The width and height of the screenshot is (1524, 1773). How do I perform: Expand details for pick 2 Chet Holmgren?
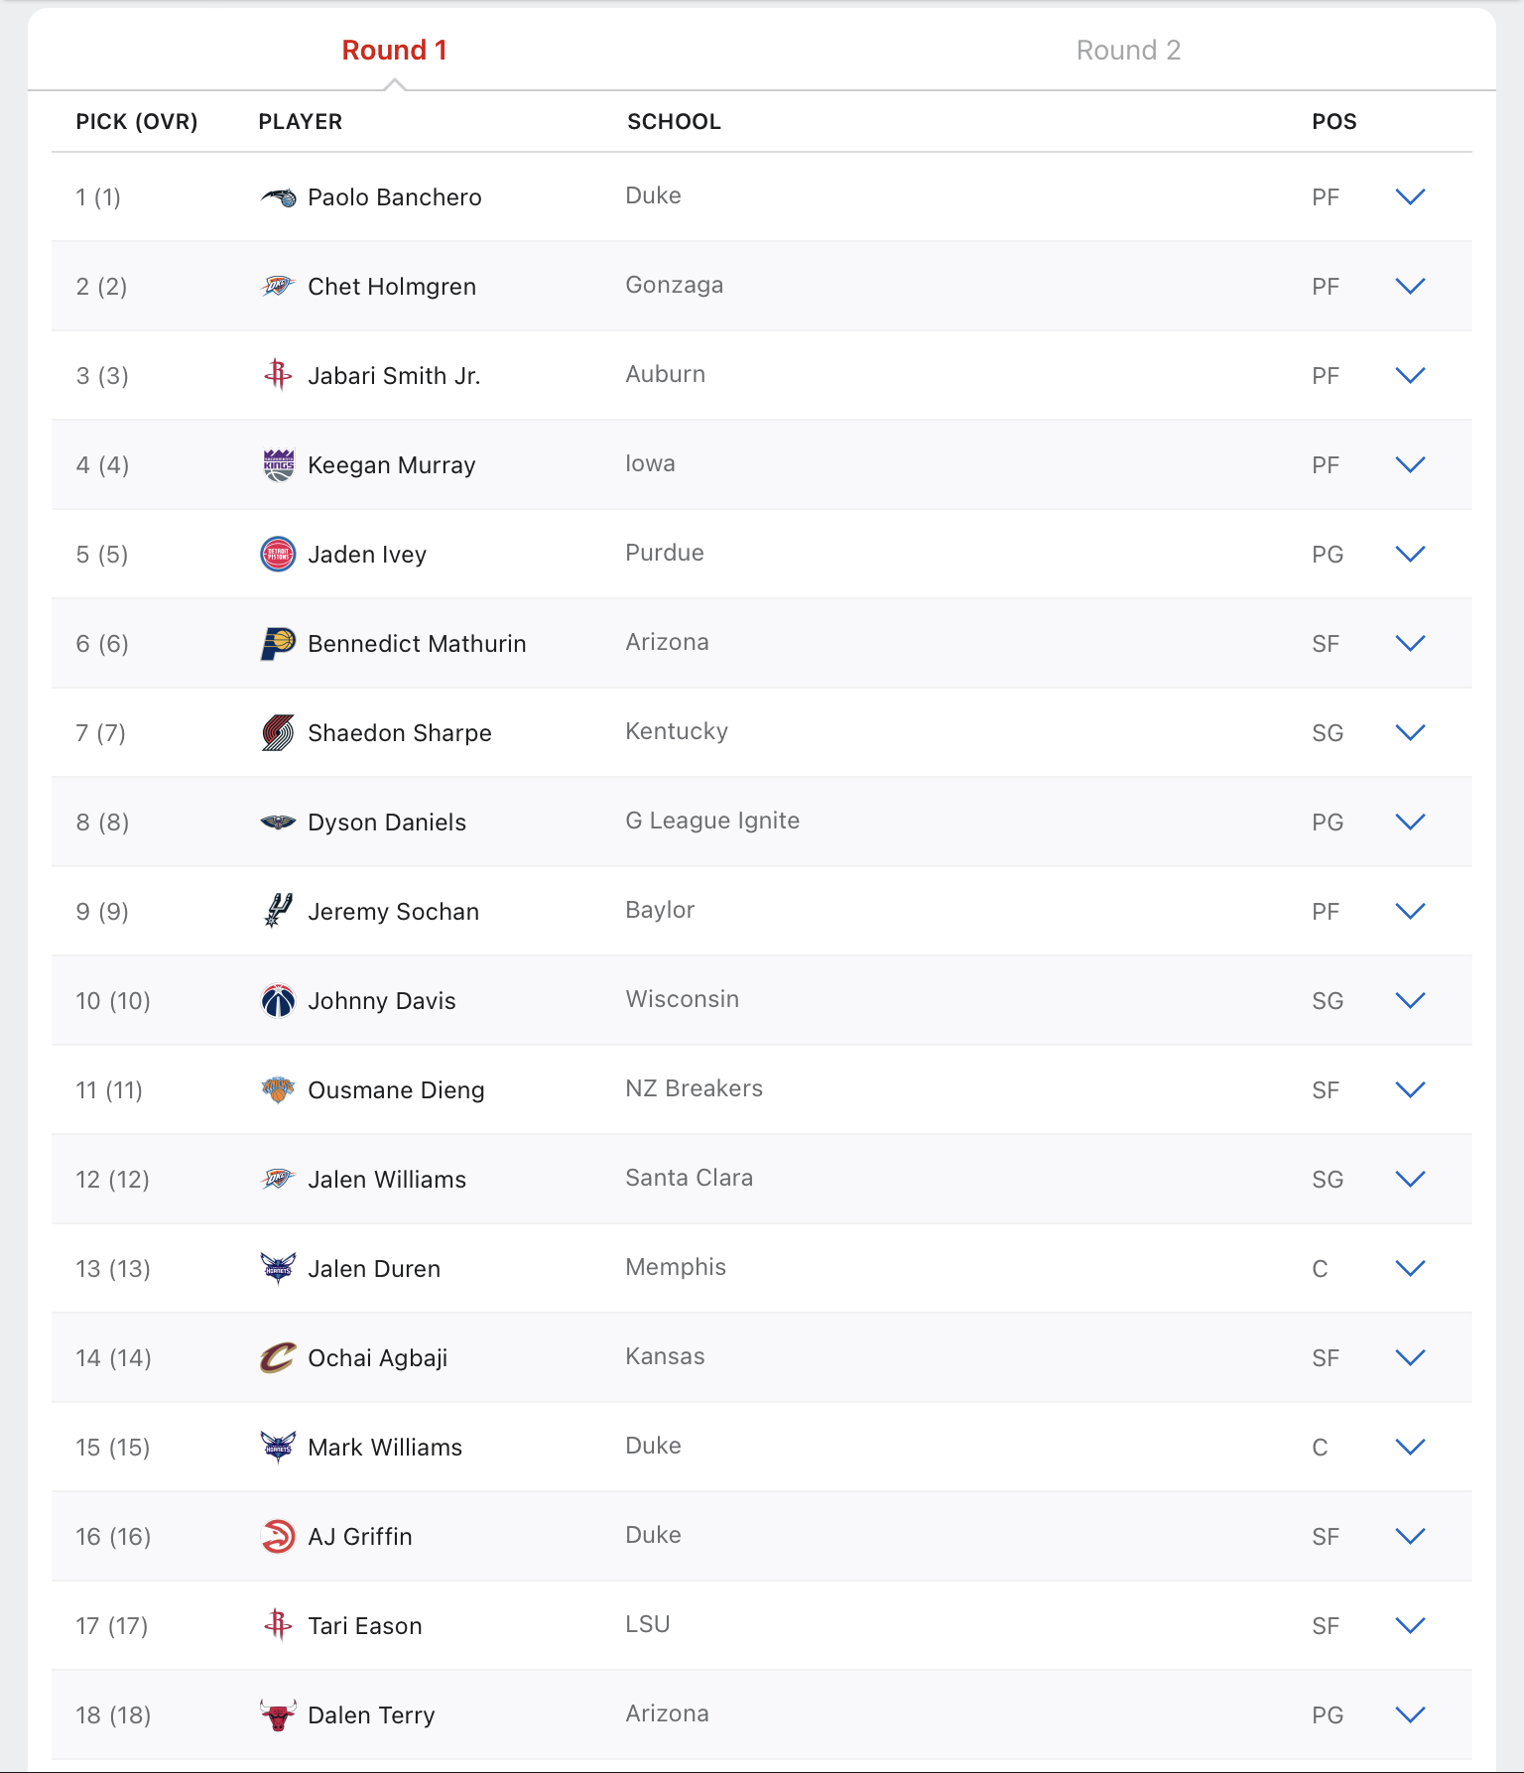pyautogui.click(x=1410, y=286)
